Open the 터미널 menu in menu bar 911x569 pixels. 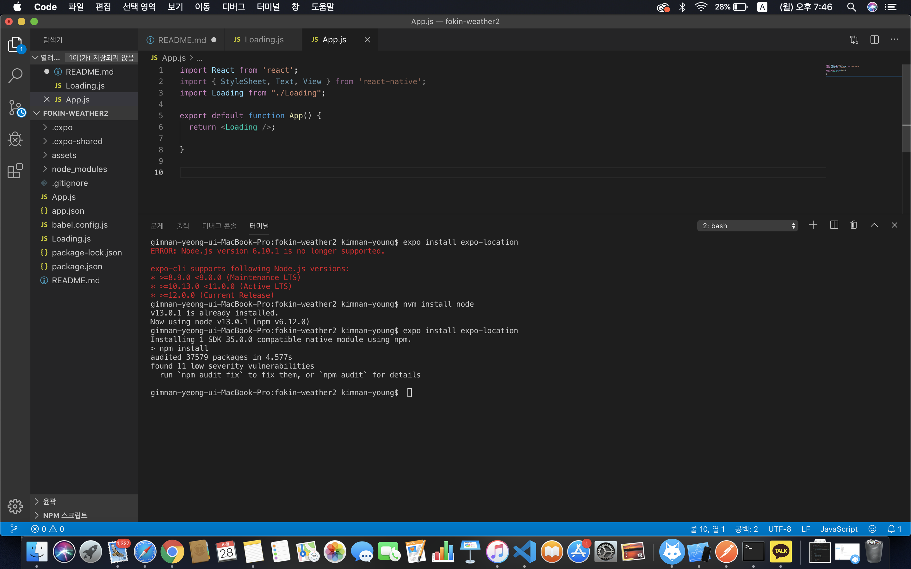click(x=268, y=7)
